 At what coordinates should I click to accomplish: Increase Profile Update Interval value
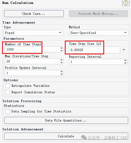tap(61, 71)
